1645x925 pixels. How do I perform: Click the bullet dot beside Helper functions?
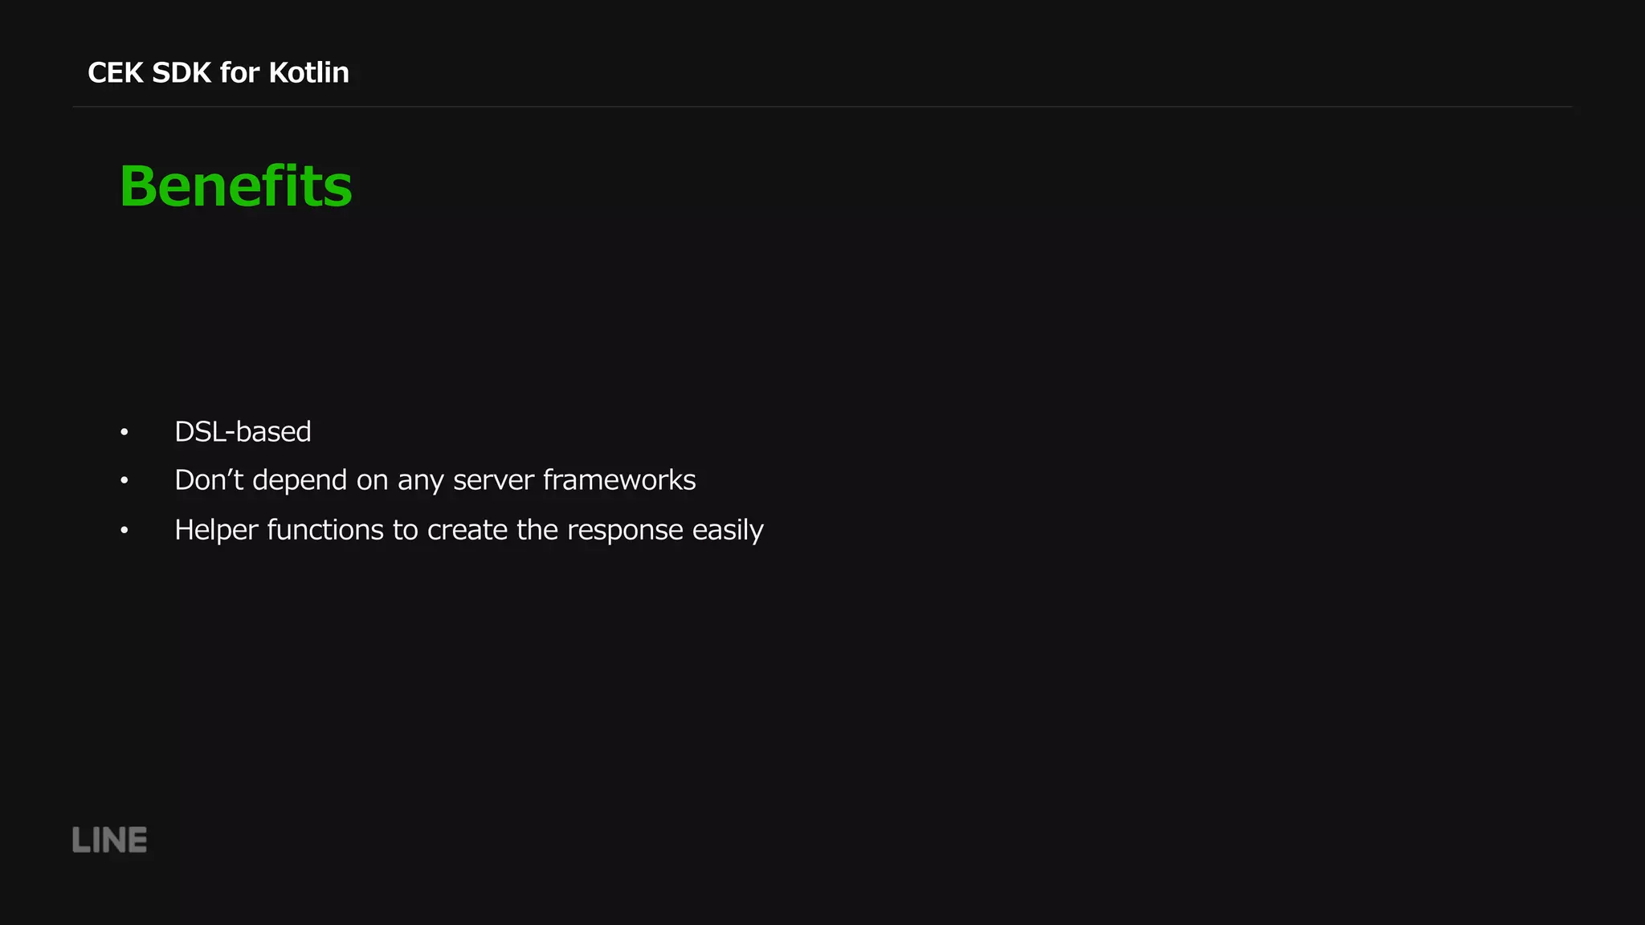point(124,530)
